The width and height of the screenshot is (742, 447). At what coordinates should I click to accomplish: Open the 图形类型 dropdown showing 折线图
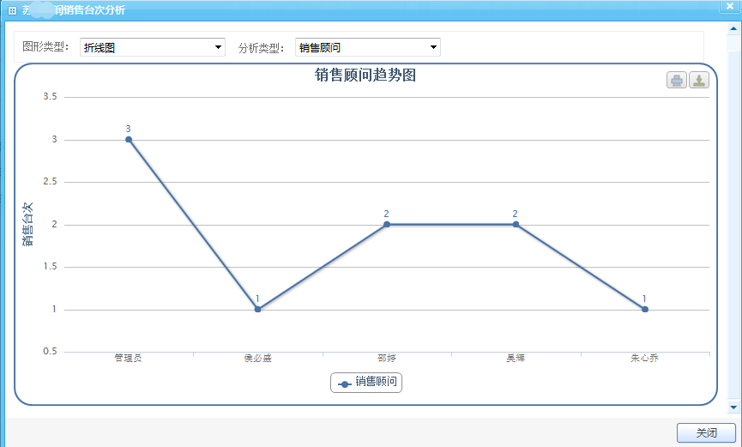pos(152,48)
